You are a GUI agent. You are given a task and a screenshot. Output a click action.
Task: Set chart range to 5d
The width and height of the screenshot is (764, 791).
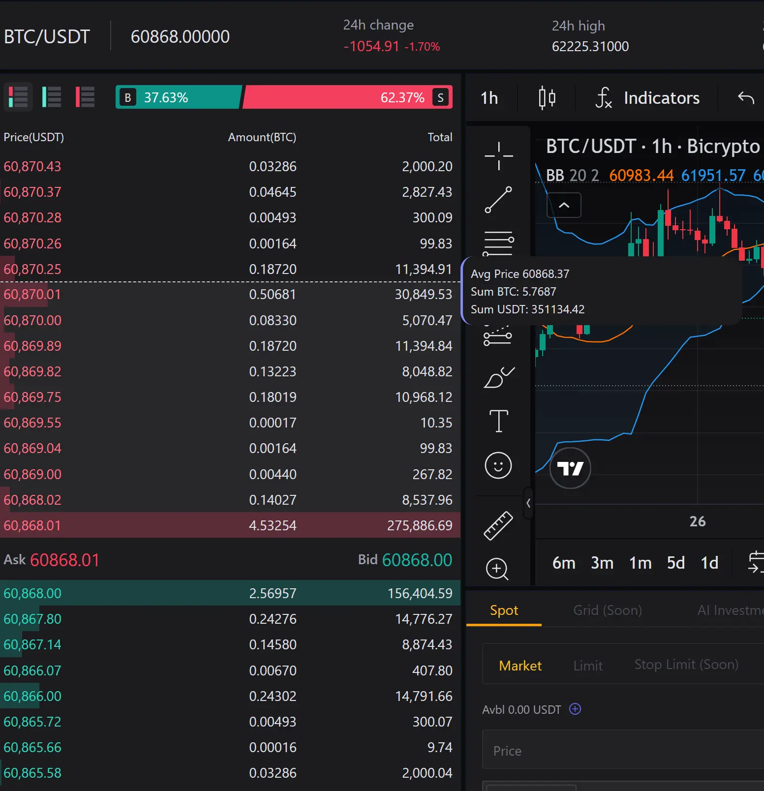coord(675,563)
